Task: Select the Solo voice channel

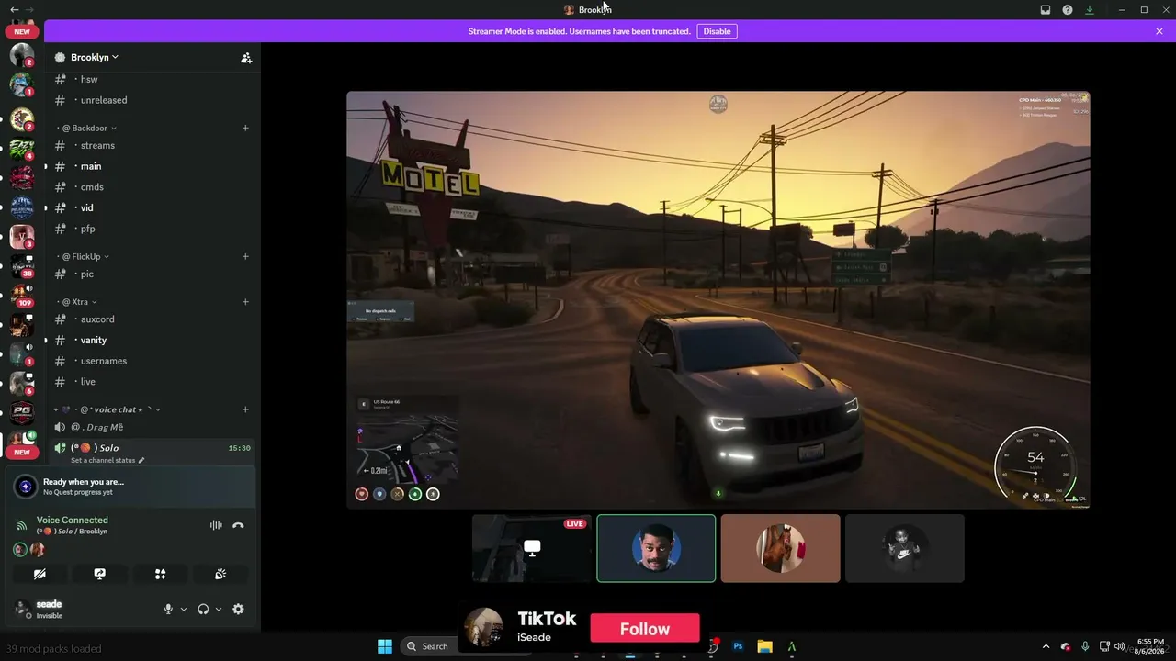Action: click(x=152, y=448)
